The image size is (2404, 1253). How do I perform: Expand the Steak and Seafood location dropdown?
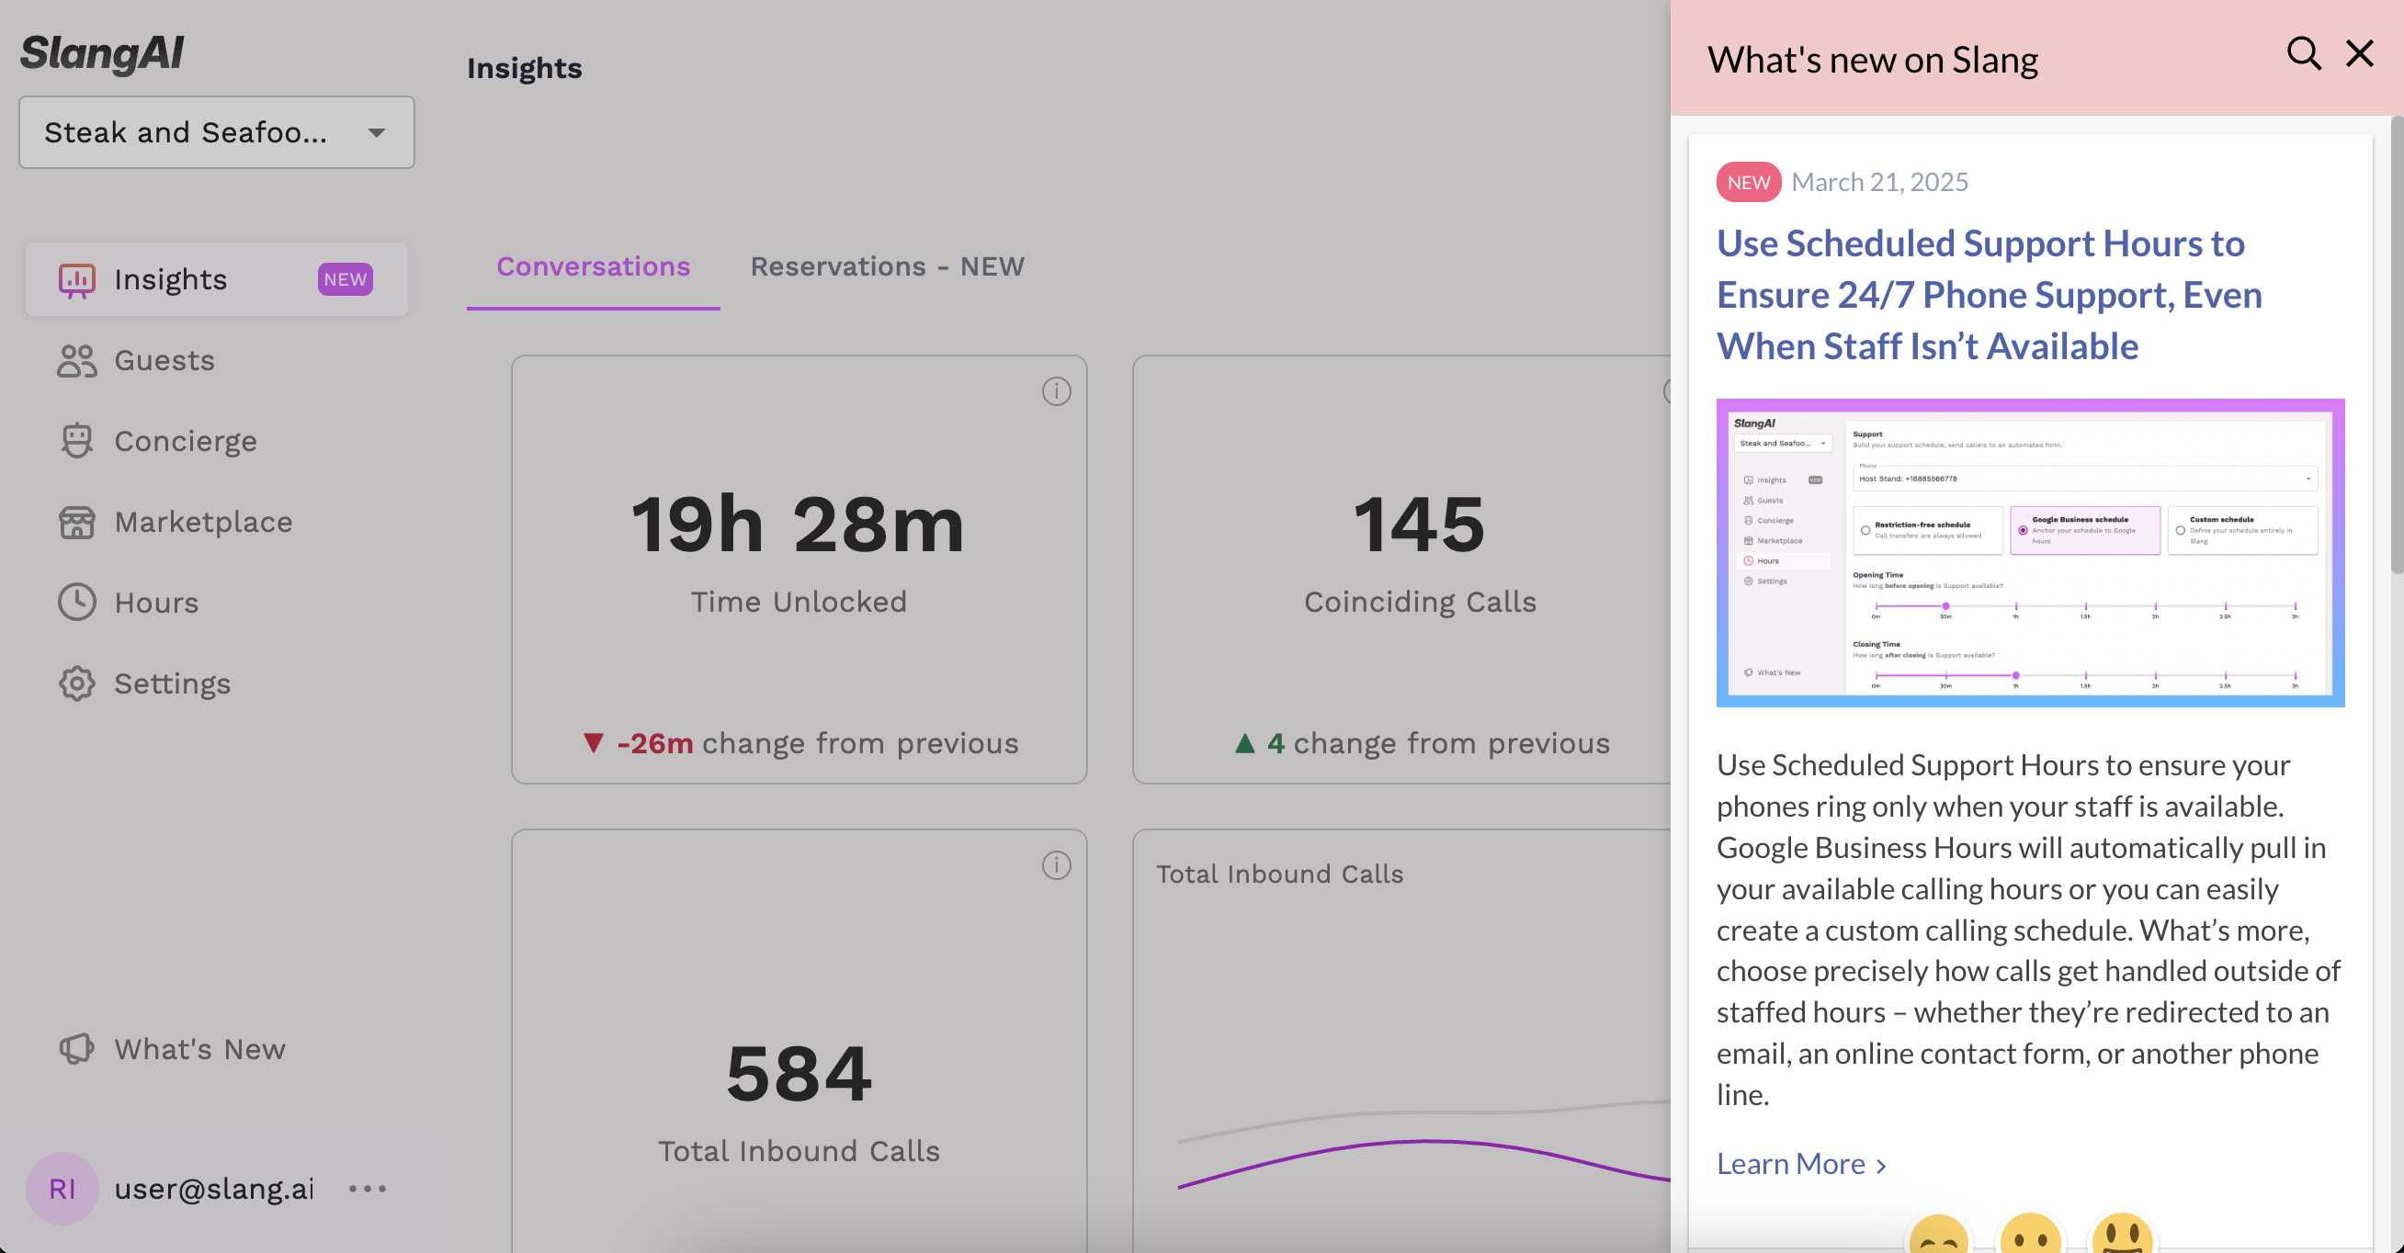[217, 132]
